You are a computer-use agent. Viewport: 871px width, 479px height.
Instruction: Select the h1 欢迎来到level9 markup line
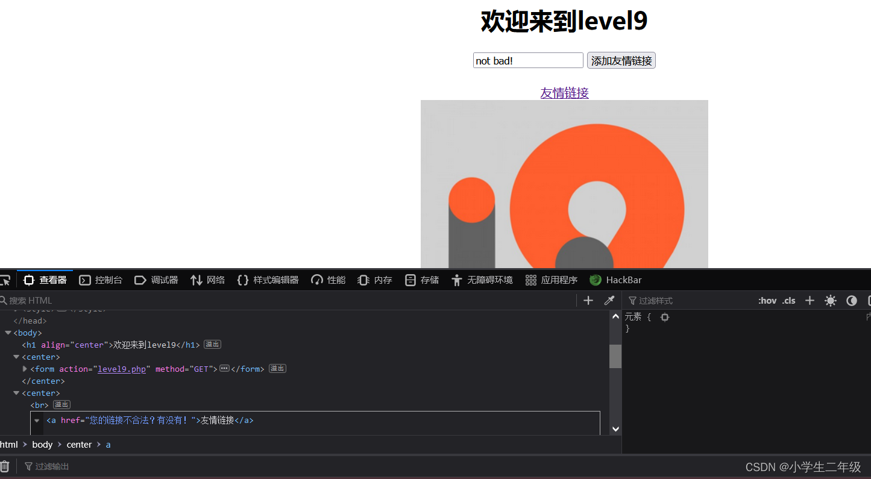point(111,345)
